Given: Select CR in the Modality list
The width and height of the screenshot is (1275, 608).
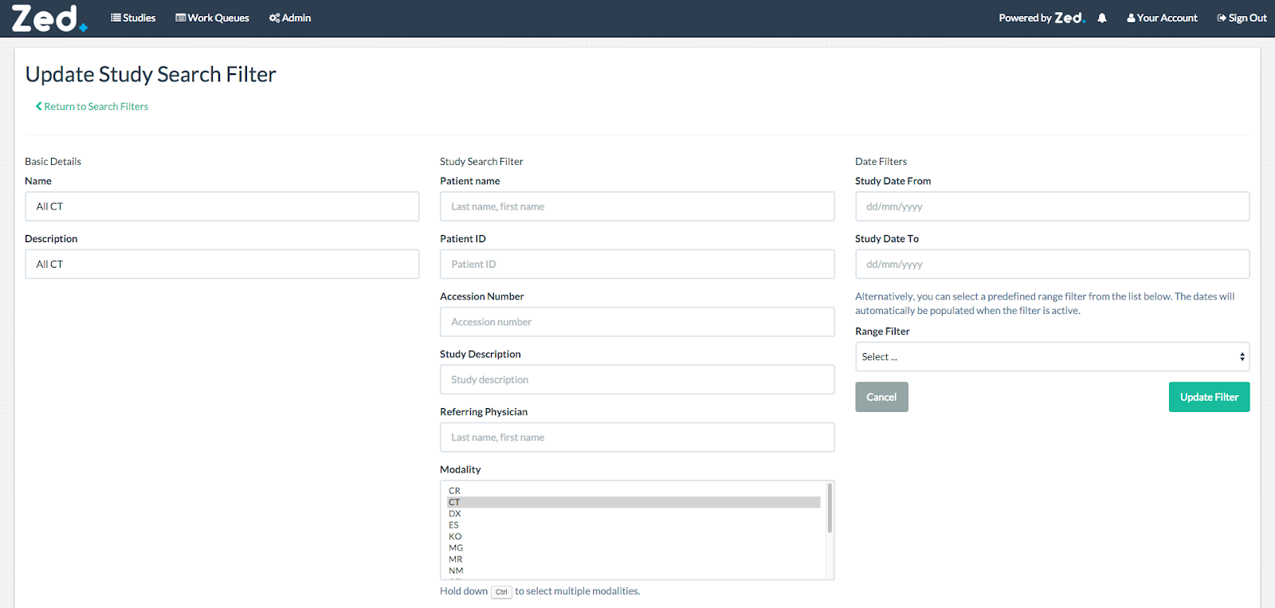Looking at the screenshot, I should point(634,491).
